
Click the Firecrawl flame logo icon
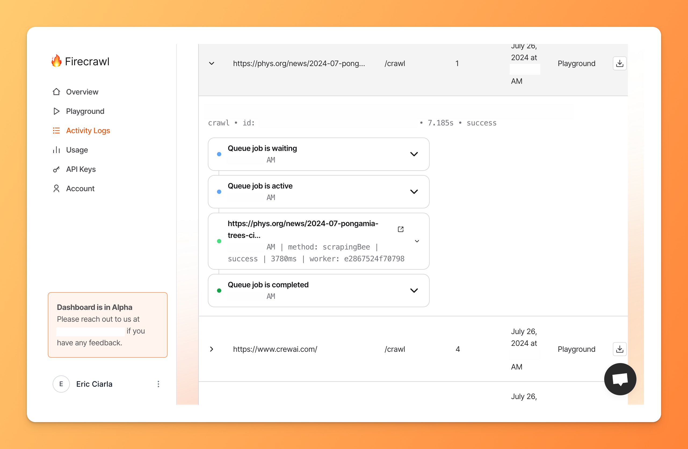pyautogui.click(x=56, y=61)
